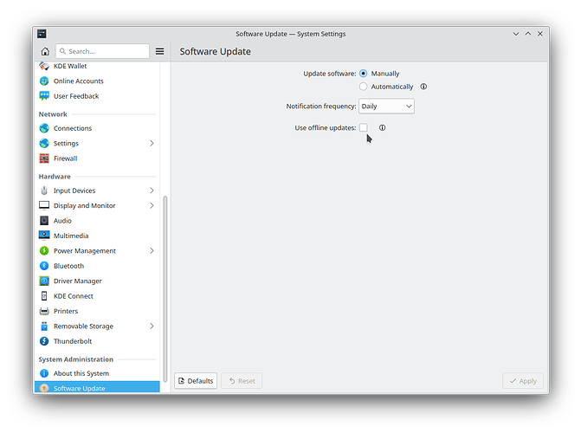Select Online Accounts in the sidebar
Image resolution: width=581 pixels, height=433 pixels.
[78, 81]
